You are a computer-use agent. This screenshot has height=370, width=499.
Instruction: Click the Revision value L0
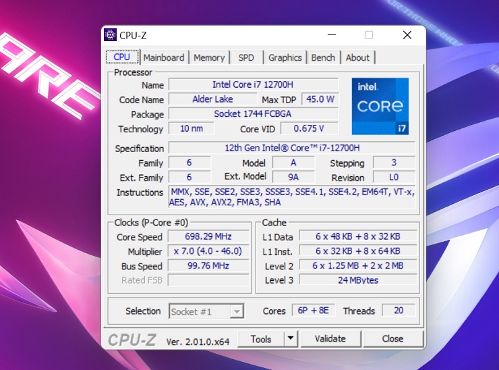pos(394,177)
